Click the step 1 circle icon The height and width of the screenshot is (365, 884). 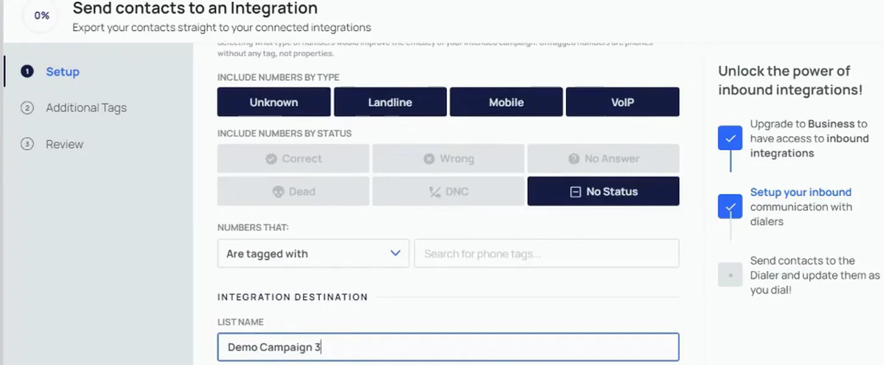[27, 71]
